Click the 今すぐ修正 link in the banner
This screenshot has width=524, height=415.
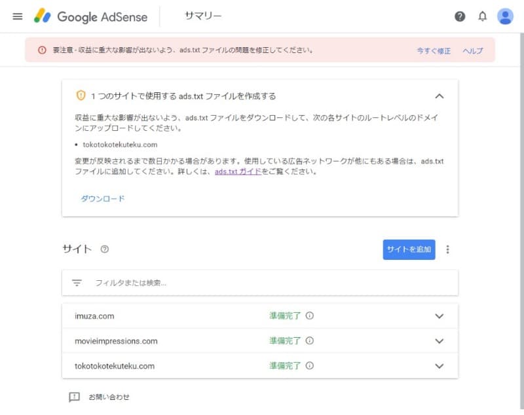point(434,51)
